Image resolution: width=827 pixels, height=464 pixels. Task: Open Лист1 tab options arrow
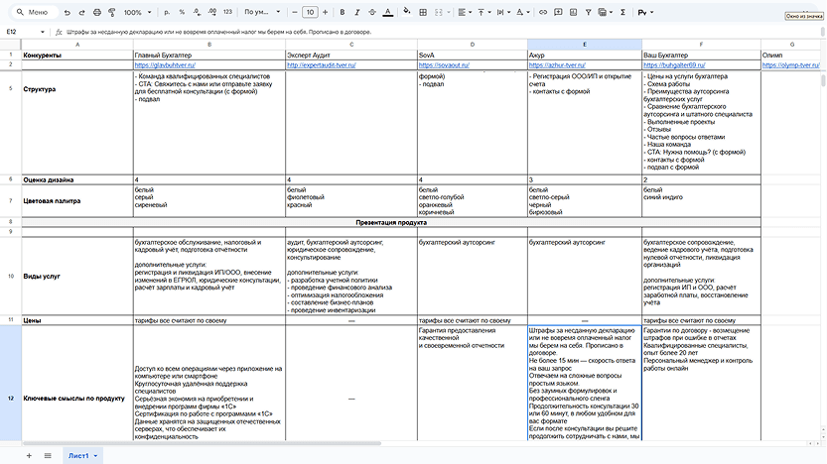[x=95, y=456]
